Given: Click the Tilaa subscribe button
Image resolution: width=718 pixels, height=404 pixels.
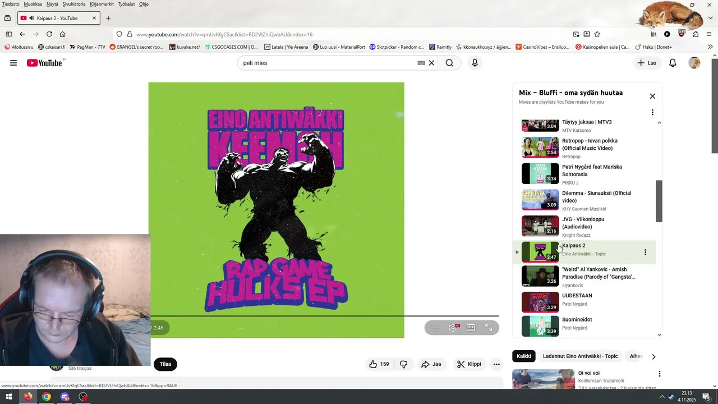Looking at the screenshot, I should point(165,364).
